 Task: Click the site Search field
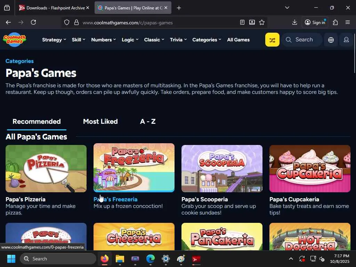(x=302, y=40)
